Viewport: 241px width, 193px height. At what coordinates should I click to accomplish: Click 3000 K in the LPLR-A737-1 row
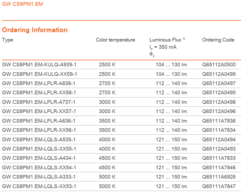107,102
